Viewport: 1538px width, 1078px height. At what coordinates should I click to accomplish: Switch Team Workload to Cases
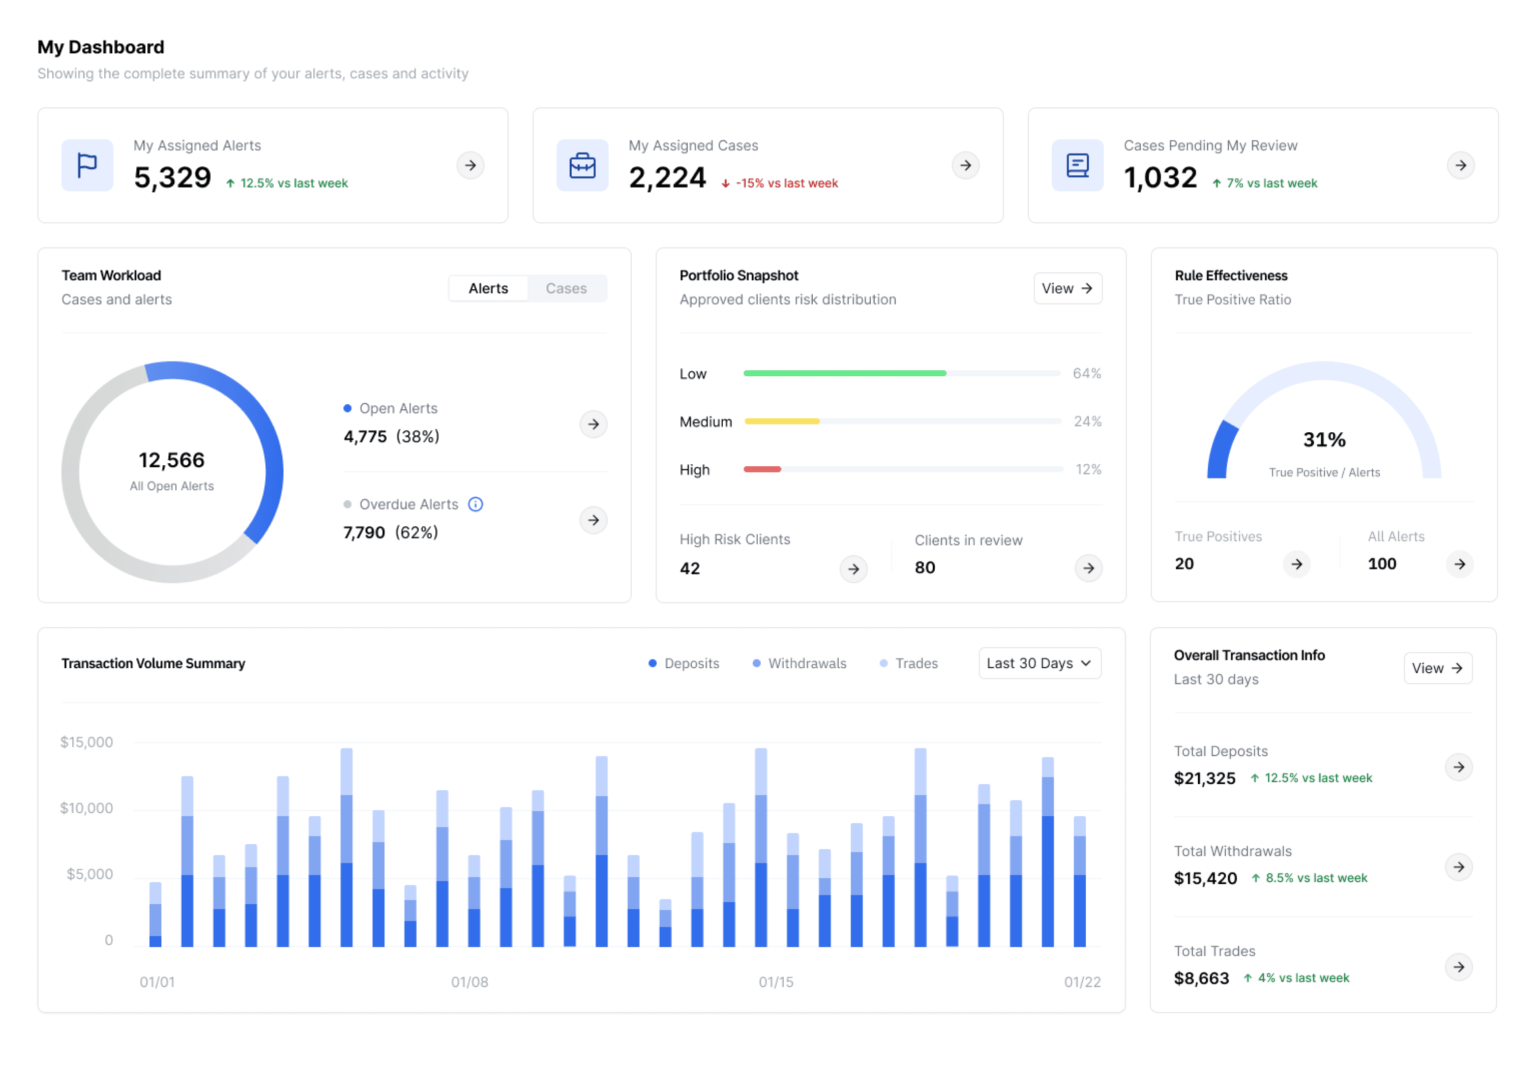[x=566, y=289]
